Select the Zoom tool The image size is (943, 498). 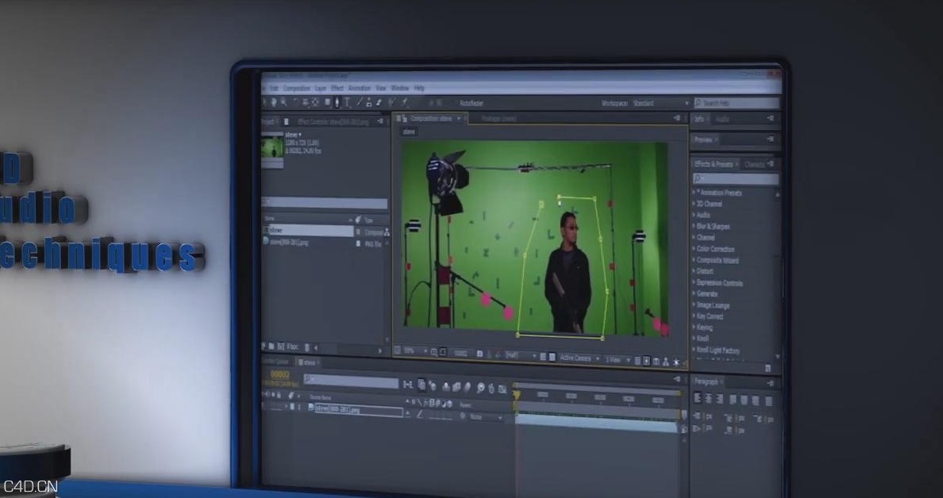click(x=282, y=102)
